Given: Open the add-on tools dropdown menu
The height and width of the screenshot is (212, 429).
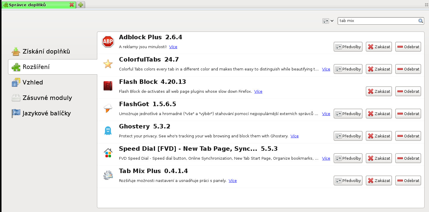Looking at the screenshot, I should (328, 21).
